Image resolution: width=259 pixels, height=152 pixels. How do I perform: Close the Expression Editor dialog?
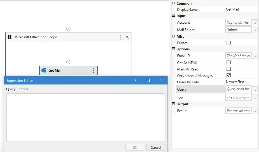pos(161,80)
